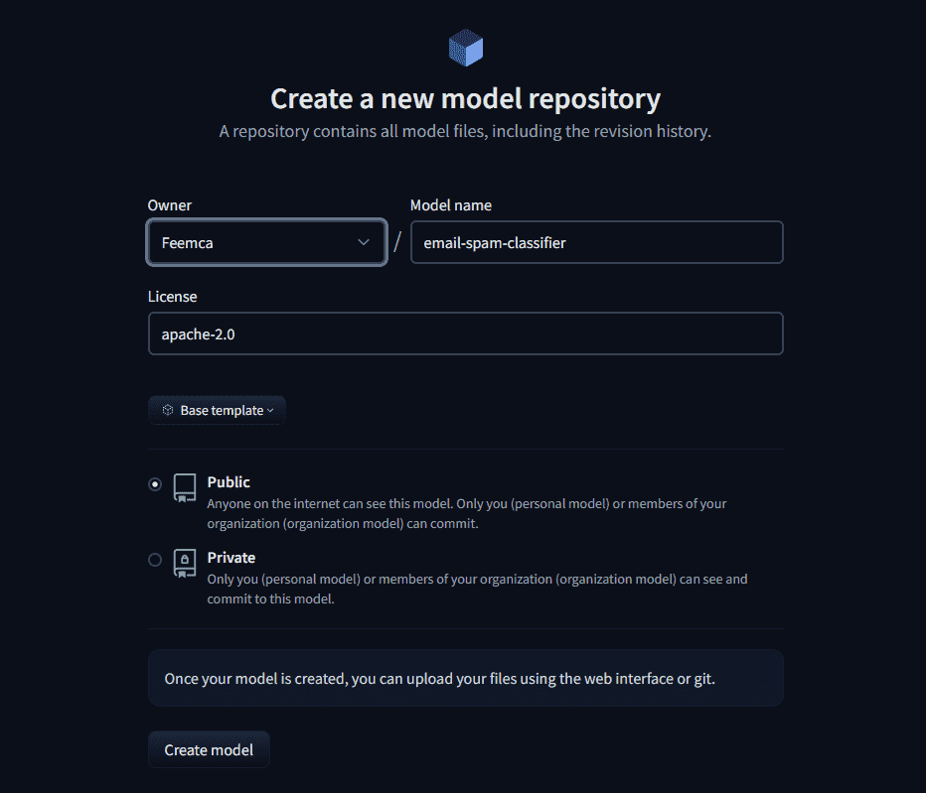The width and height of the screenshot is (926, 793).
Task: Click the Create a new model repository heading
Action: tap(465, 98)
